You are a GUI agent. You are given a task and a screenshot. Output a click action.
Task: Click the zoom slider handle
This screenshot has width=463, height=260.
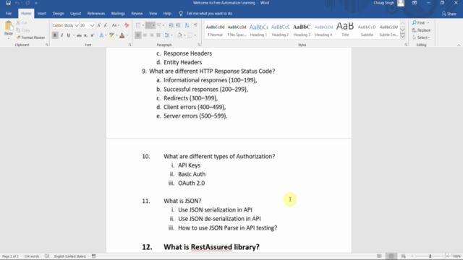pos(430,256)
